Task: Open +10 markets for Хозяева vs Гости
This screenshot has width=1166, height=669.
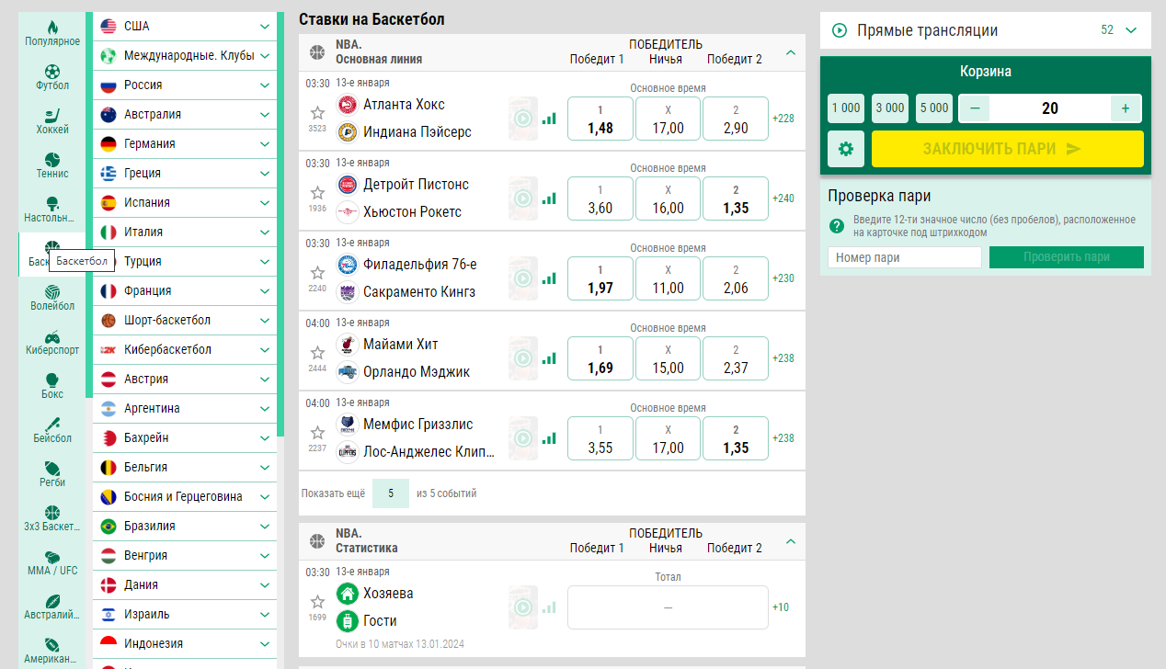Action: click(x=781, y=607)
